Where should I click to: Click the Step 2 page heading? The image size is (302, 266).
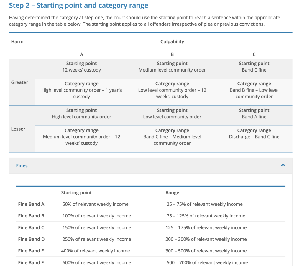point(78,5)
